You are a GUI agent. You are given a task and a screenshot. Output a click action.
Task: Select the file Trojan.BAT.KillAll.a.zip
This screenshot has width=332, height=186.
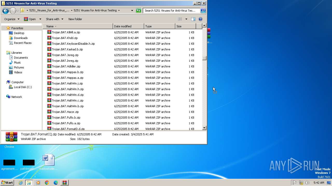66,32
